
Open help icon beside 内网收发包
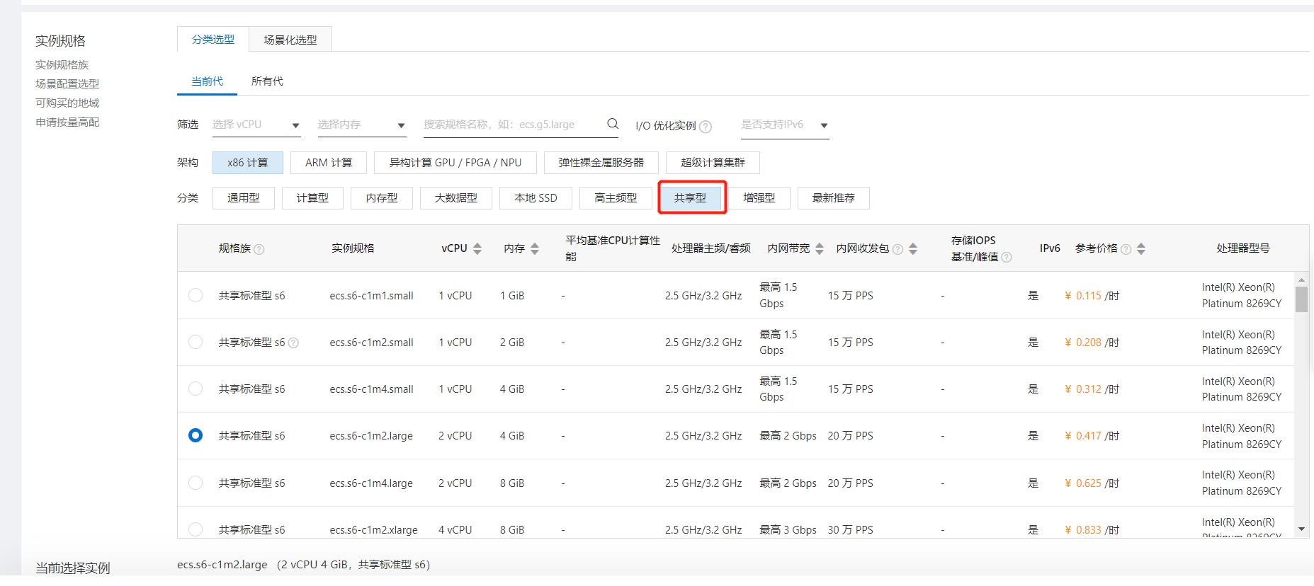pyautogui.click(x=898, y=249)
